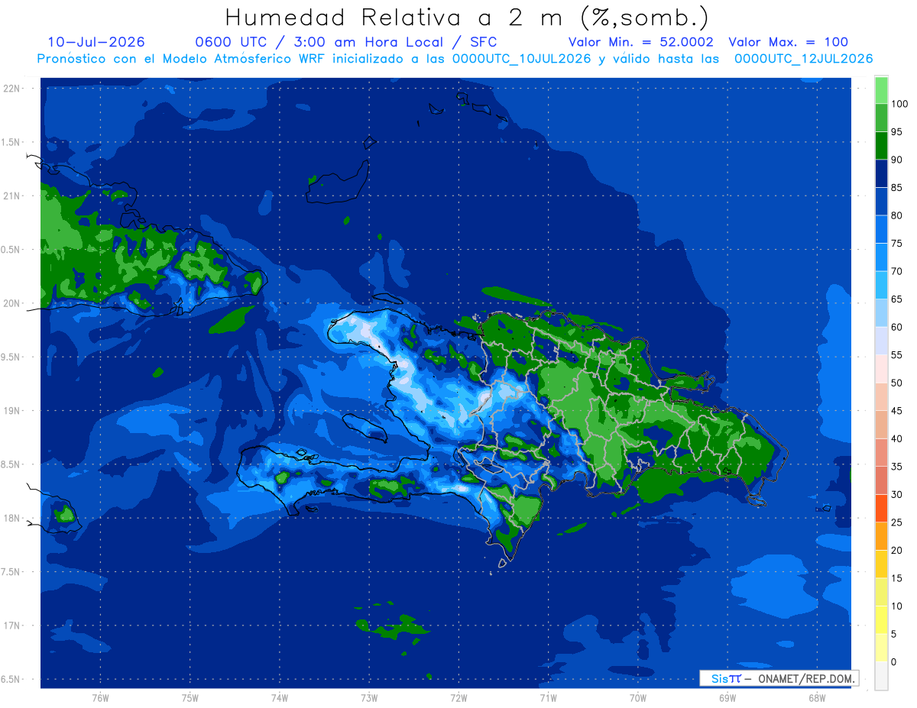Click the '69W' longitude label
Viewport: 917px width, 708px height.
pos(727,698)
